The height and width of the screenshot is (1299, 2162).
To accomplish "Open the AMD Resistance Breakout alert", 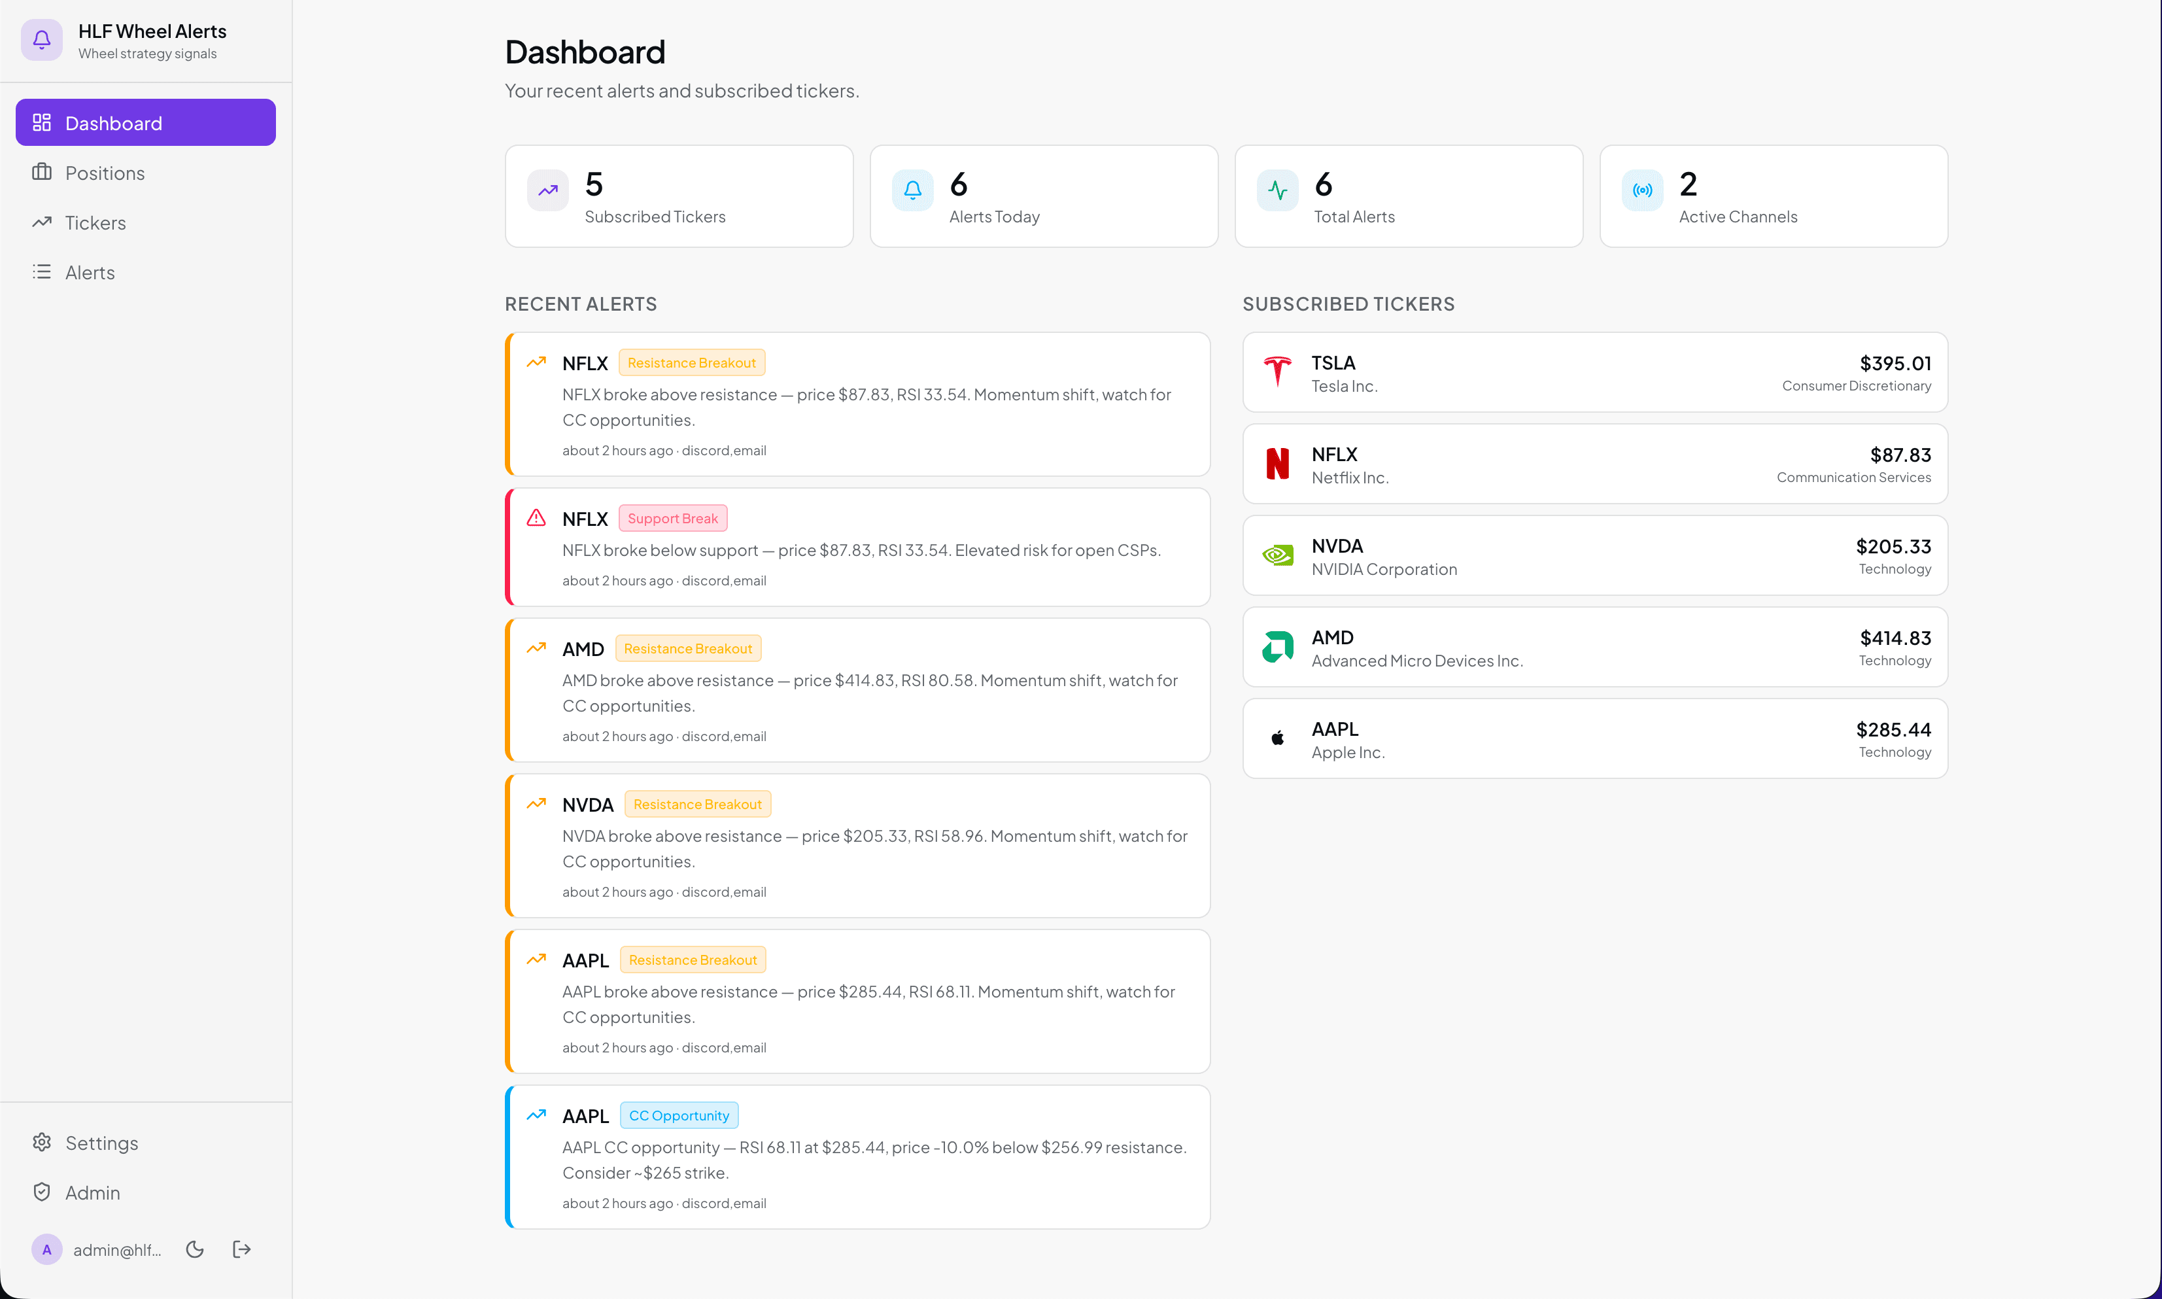I will [x=857, y=690].
